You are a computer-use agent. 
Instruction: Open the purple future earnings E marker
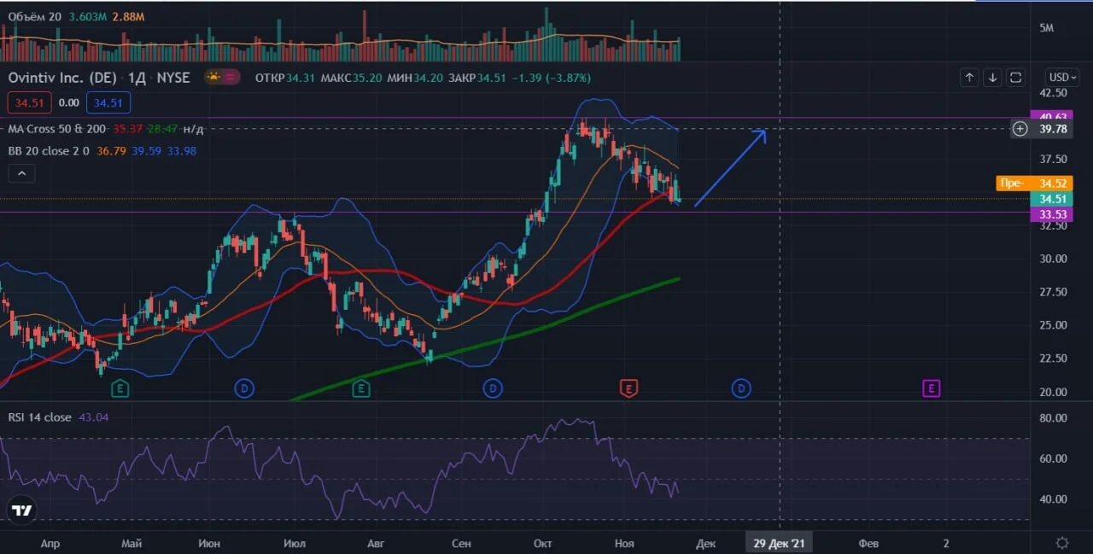click(931, 389)
